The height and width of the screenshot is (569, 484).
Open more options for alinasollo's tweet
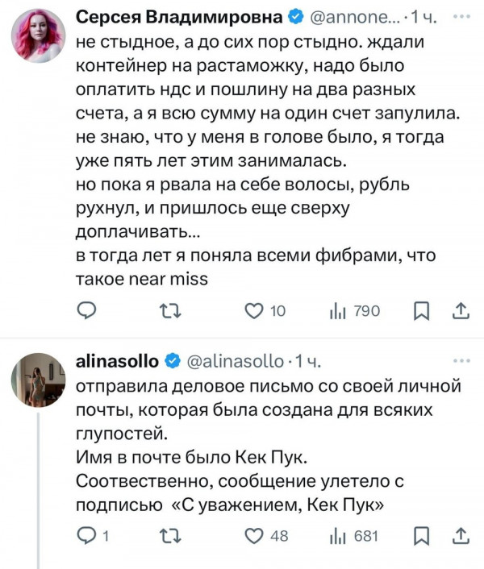461,359
